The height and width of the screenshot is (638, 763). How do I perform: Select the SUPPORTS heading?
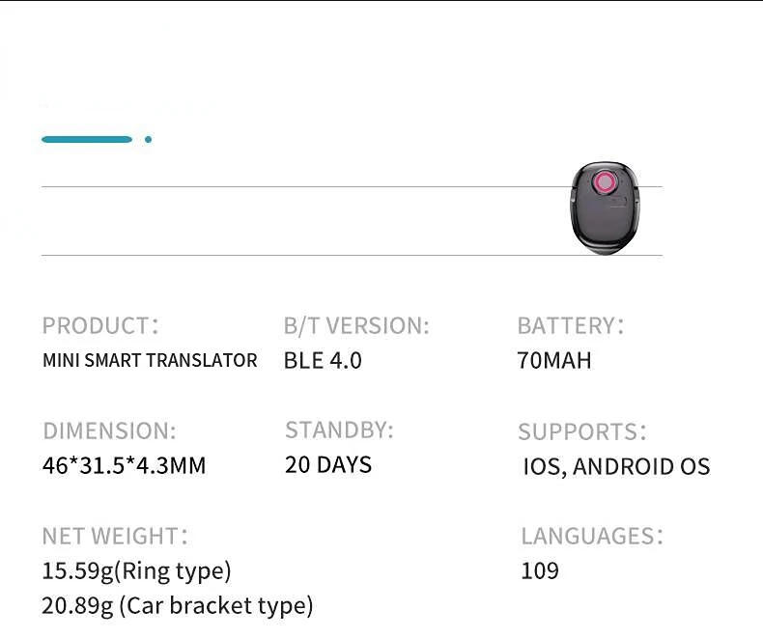coord(581,431)
